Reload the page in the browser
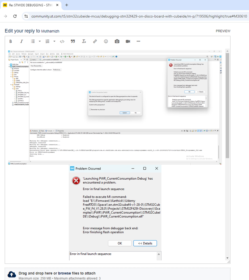The image size is (249, 280). [x=15, y=16]
